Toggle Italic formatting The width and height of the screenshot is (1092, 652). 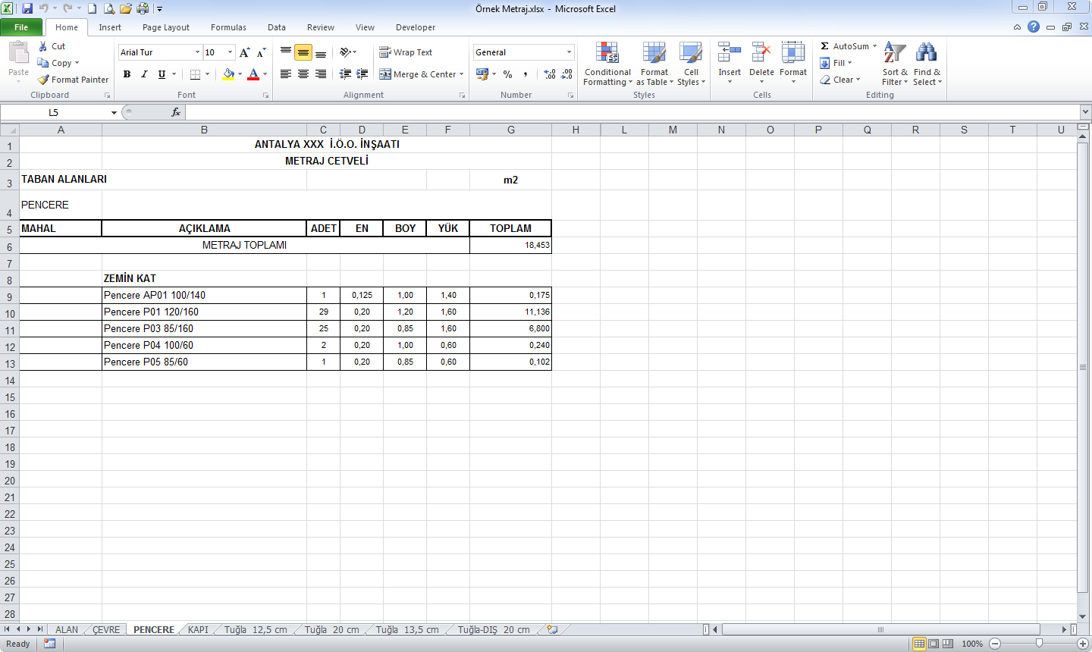point(144,74)
